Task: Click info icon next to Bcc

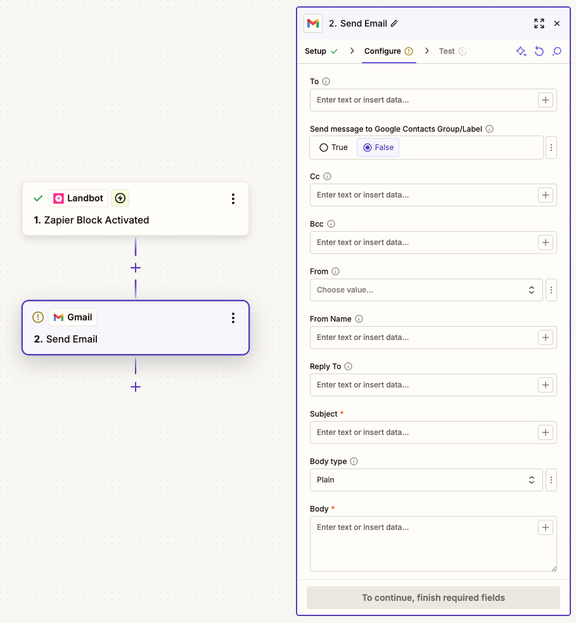Action: coord(331,224)
